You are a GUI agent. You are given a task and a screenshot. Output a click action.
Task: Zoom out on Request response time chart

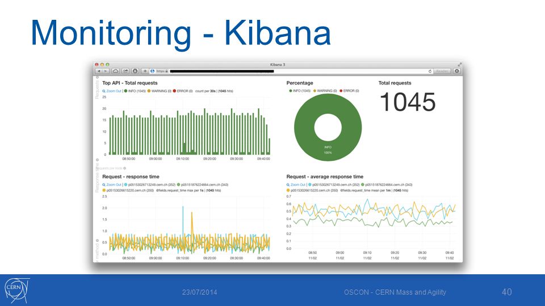point(114,185)
